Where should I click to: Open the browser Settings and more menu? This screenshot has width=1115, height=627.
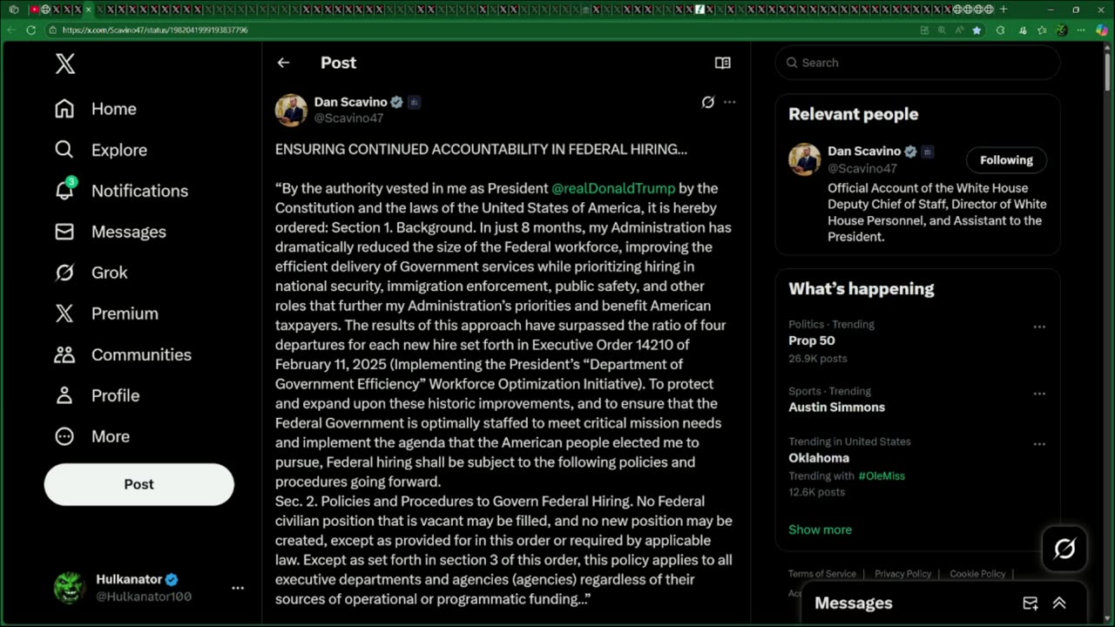pyautogui.click(x=1082, y=30)
